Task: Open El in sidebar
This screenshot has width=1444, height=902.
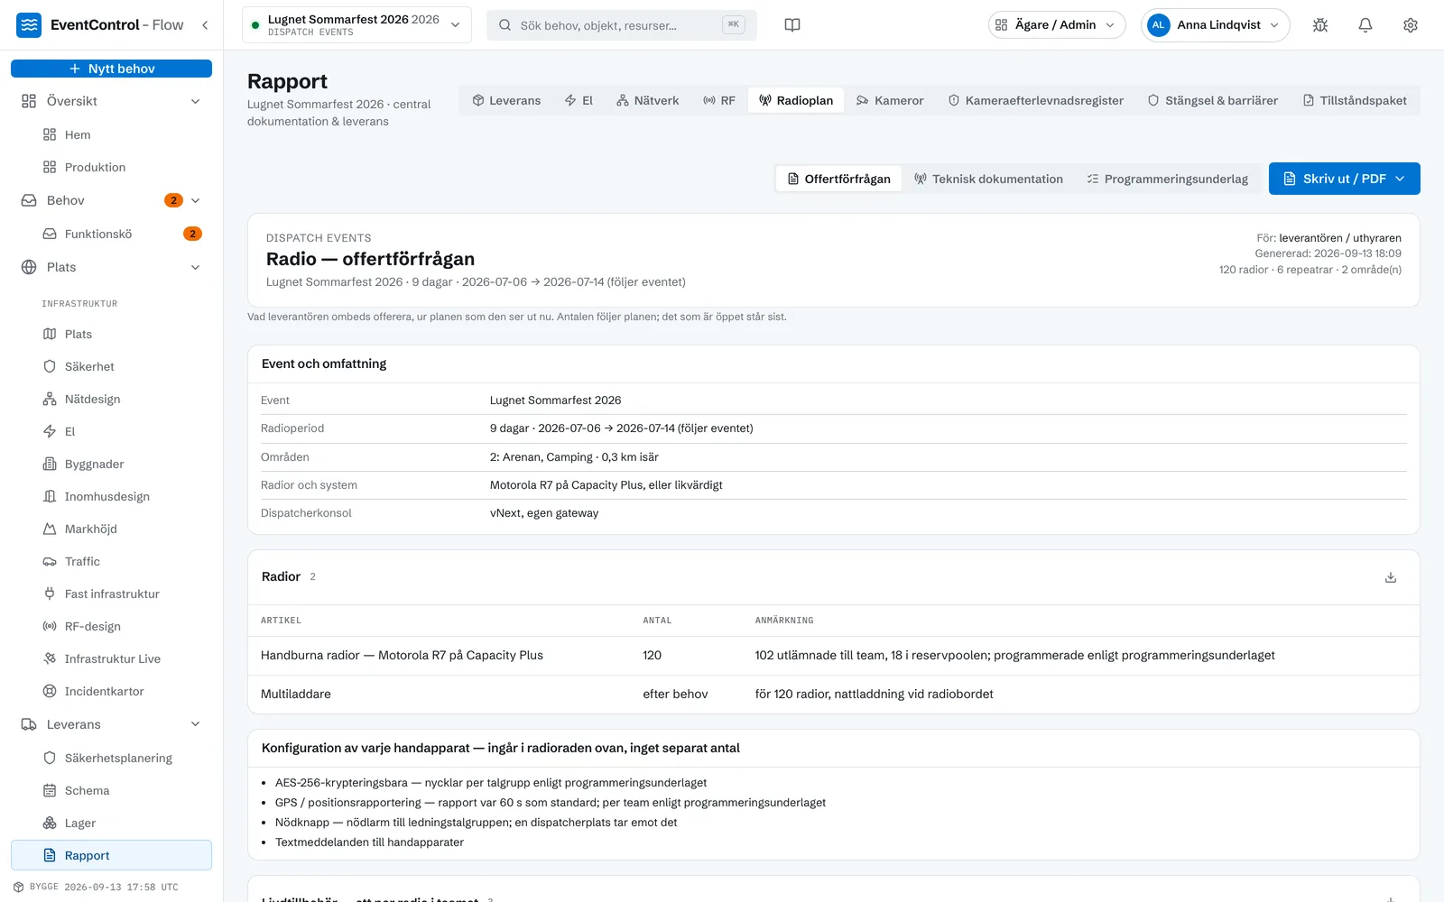Action: [x=111, y=431]
